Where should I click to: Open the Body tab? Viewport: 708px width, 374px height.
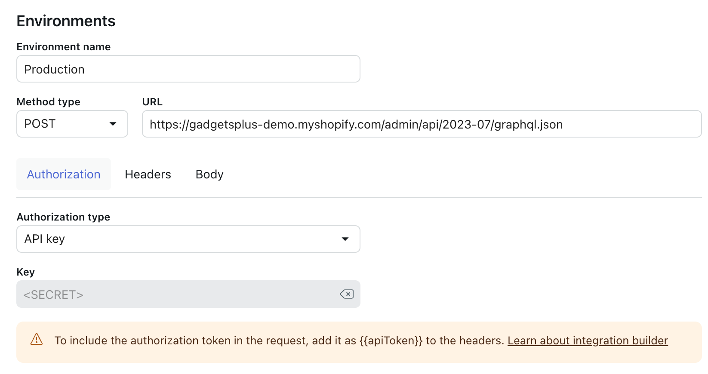pos(209,174)
